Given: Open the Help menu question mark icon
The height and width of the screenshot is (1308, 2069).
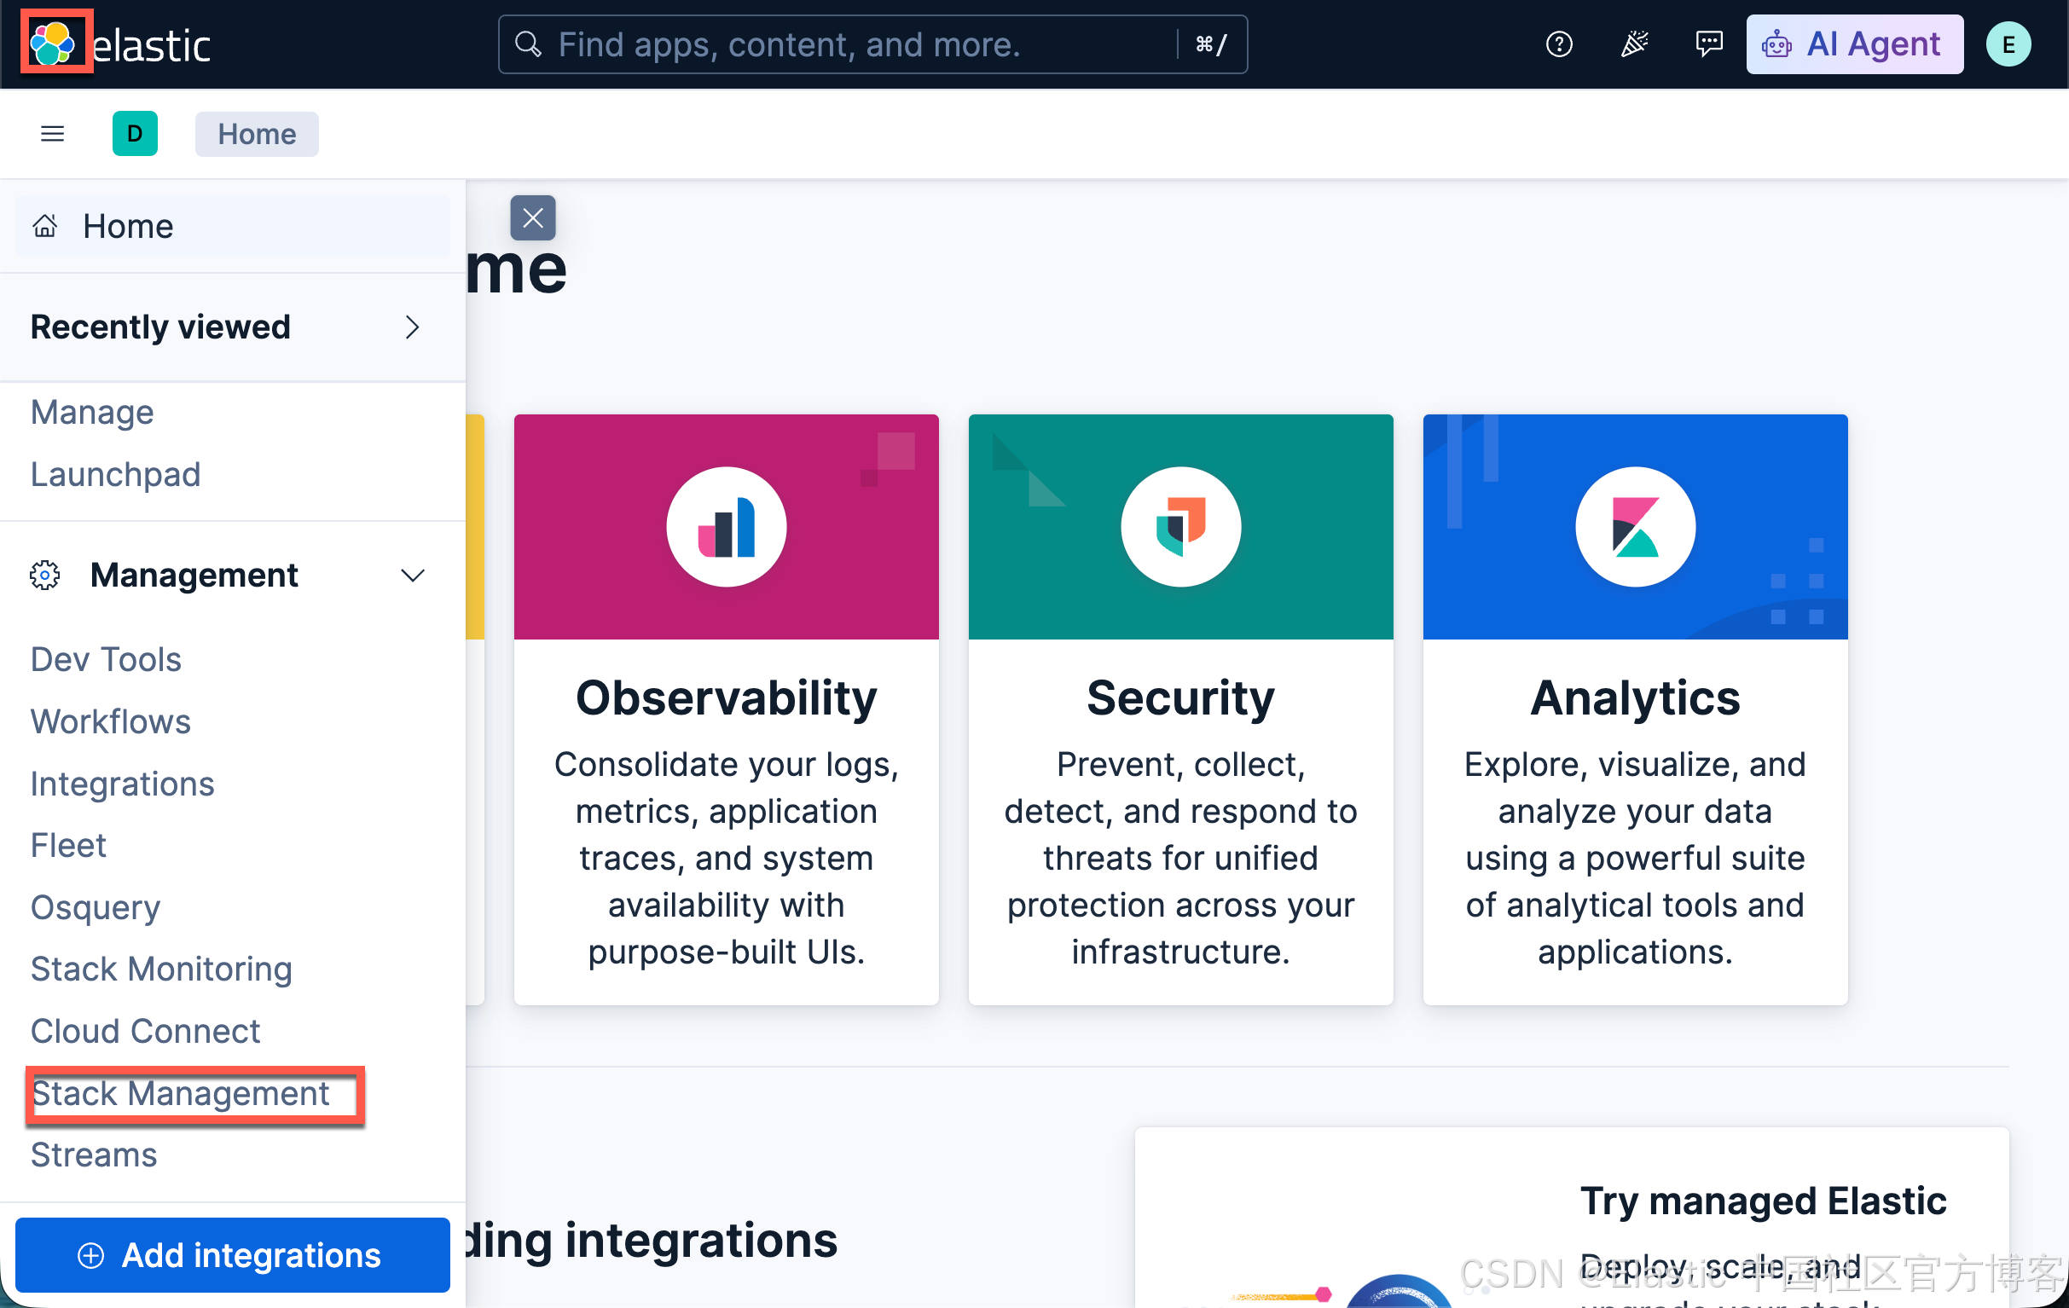Looking at the screenshot, I should 1559,43.
